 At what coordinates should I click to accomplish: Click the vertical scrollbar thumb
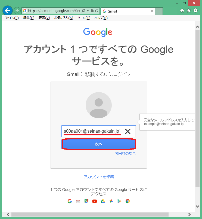click(x=197, y=109)
